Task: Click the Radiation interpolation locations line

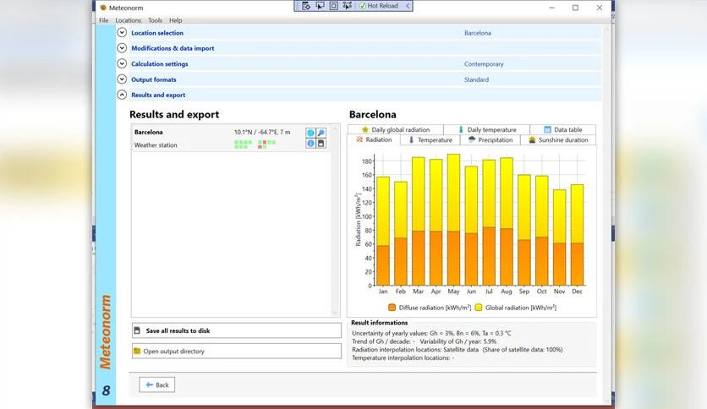Action: coord(458,350)
